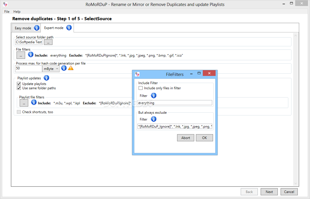Toggle Use same folder paths checkbox

(x=19, y=88)
